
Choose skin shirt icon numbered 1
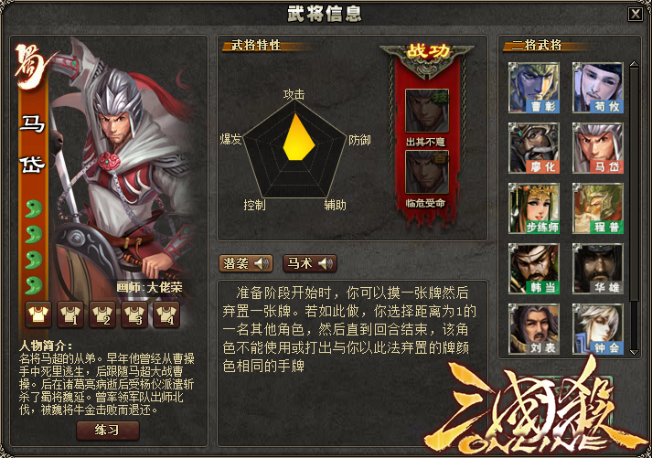click(70, 315)
